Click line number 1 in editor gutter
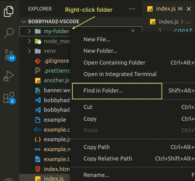Image resolution: width=195 pixels, height=181 pixels. 160,30
